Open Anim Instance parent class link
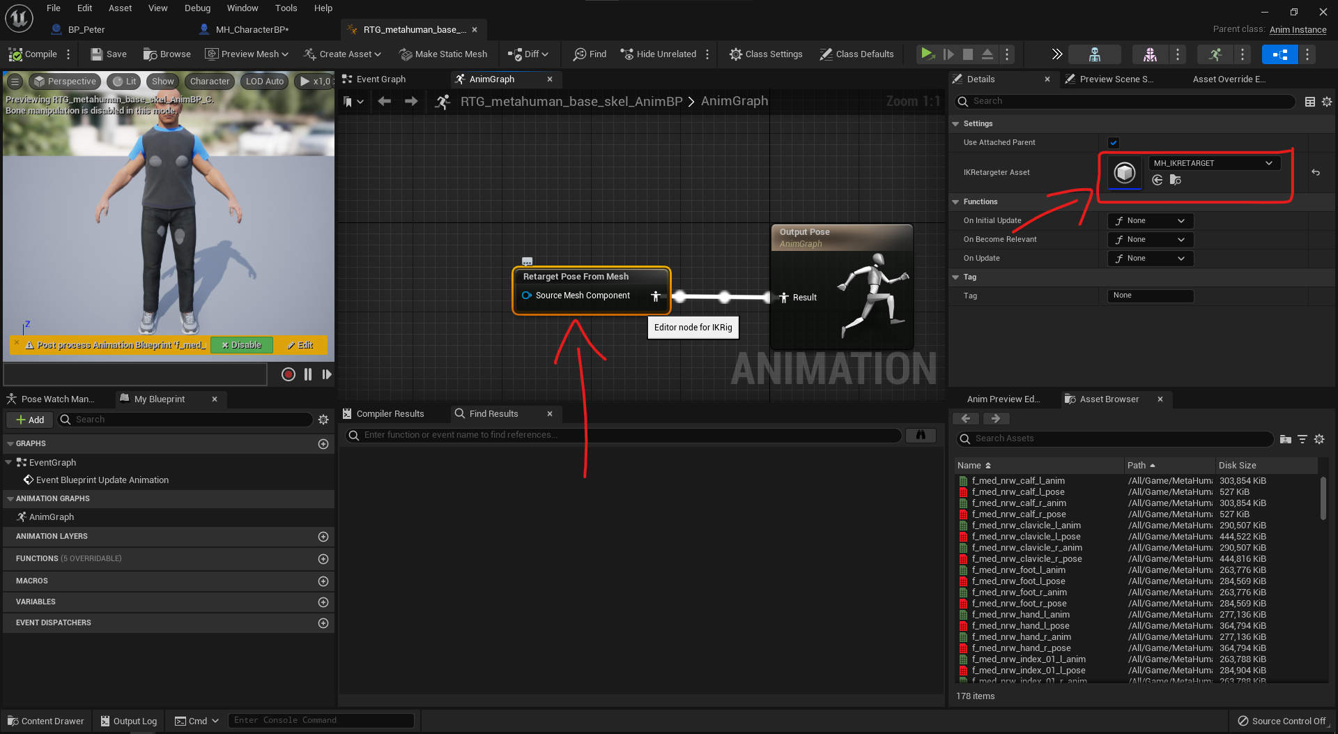 click(1298, 29)
